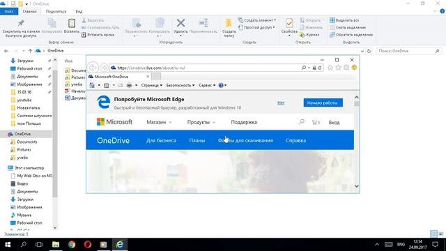Expand the Продукты menu on Microsoft page
Image resolution: width=446 pixels, height=251 pixels.
(201, 122)
